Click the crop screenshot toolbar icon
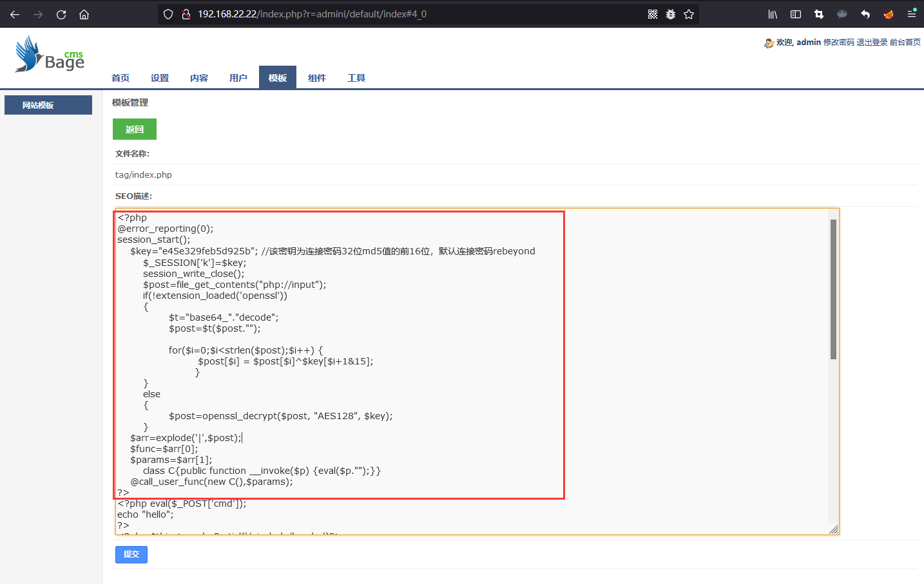 (x=819, y=14)
